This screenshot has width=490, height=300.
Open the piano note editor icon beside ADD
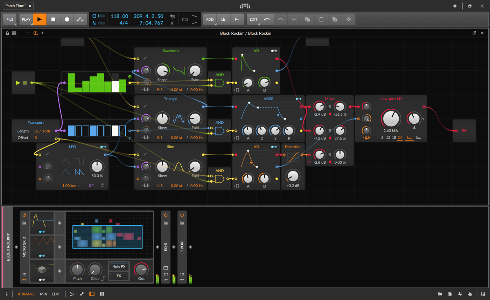[223, 19]
